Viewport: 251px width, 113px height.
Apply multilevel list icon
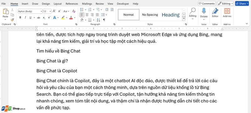tap(98, 10)
